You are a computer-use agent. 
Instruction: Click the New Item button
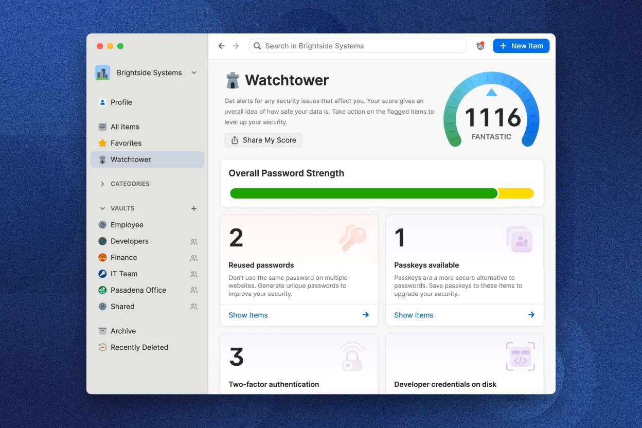tap(521, 46)
